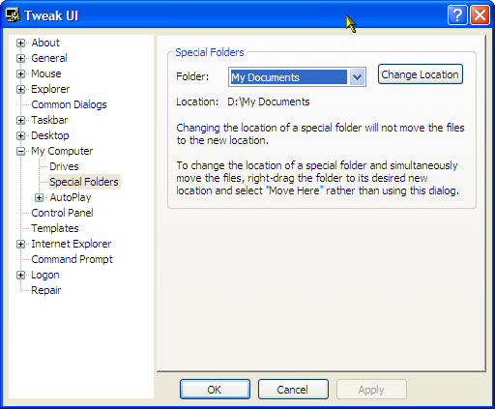This screenshot has height=409, width=495.
Task: Expand the Internet Explorer tree node
Action: point(20,244)
